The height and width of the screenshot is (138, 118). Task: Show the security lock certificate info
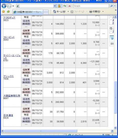point(59,6)
